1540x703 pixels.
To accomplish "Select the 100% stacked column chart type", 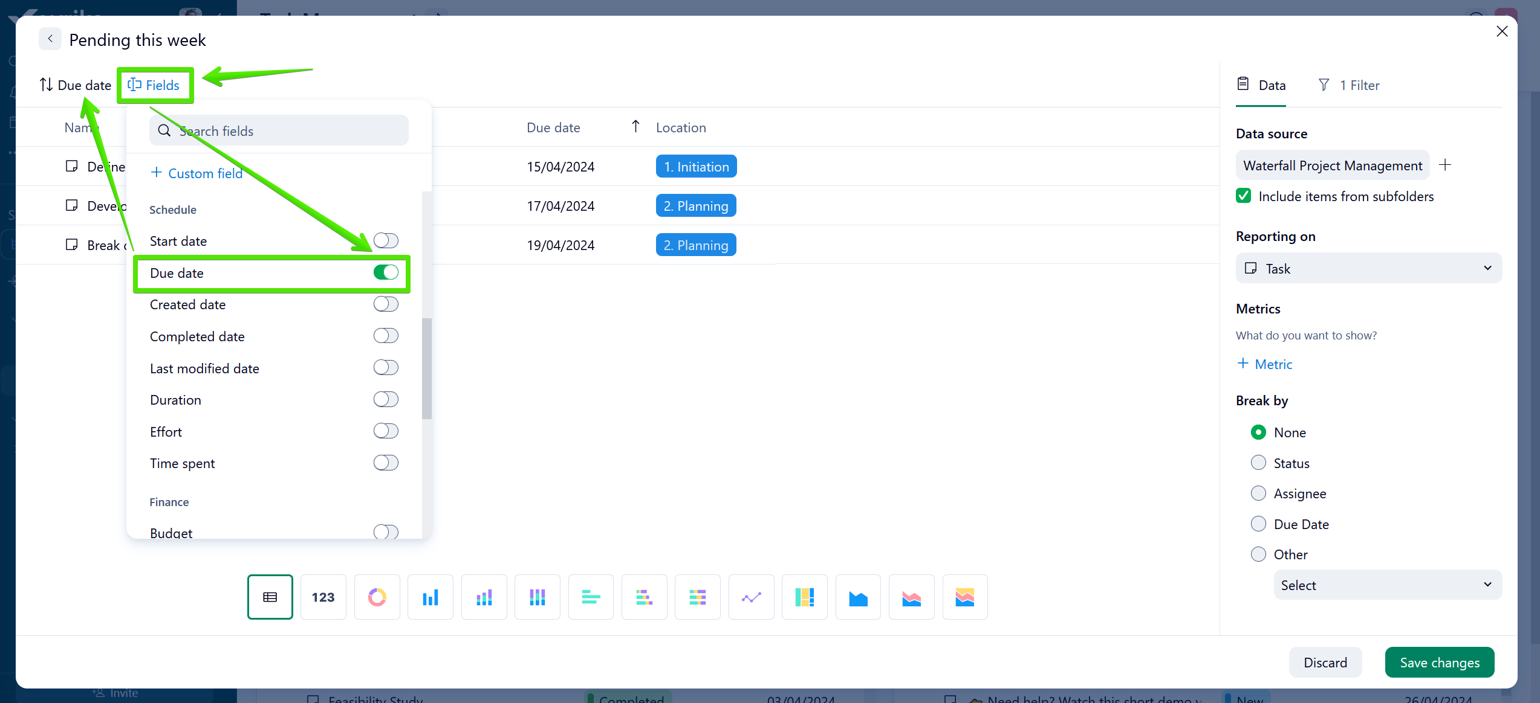I will [x=537, y=597].
